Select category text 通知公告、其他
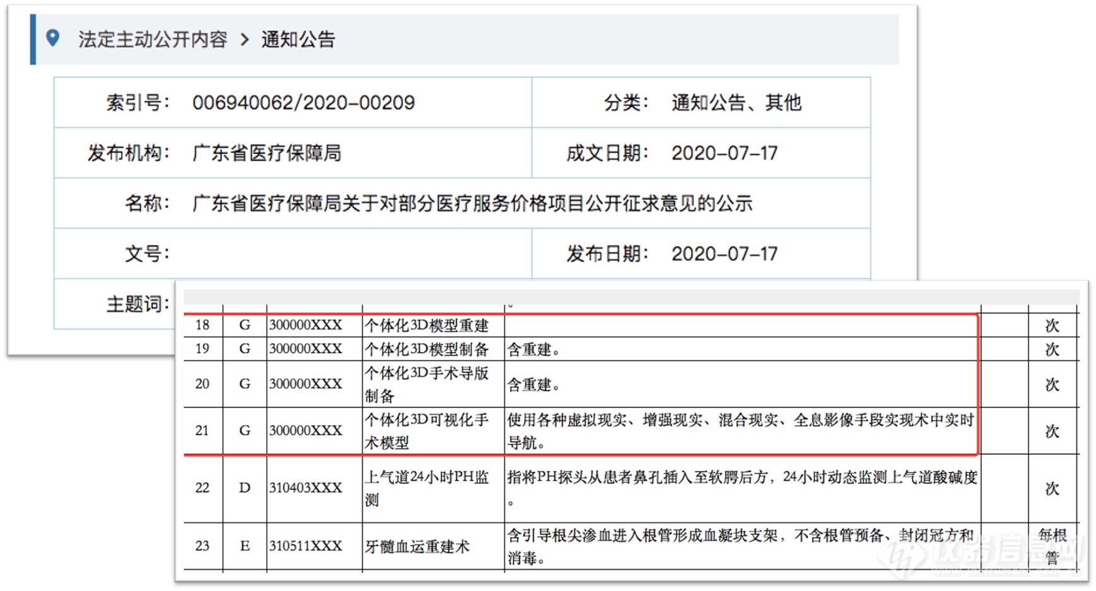Viewport: 1096px width, 591px height. (x=736, y=103)
